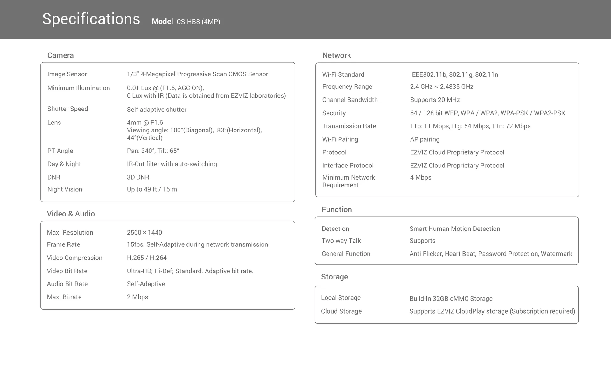Click the Cloud Storage label
The image size is (611, 382).
click(x=341, y=311)
